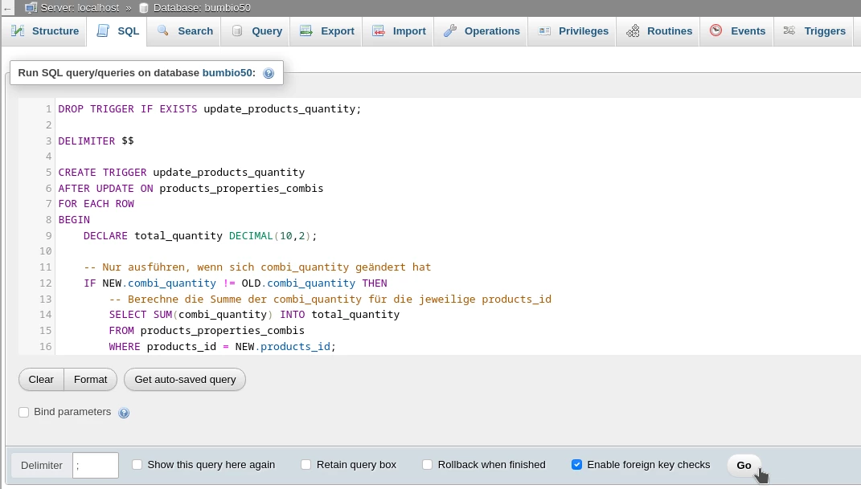Screen dimensions: 861x489
Task: Click the BEGIN line in editor
Action: click(74, 220)
